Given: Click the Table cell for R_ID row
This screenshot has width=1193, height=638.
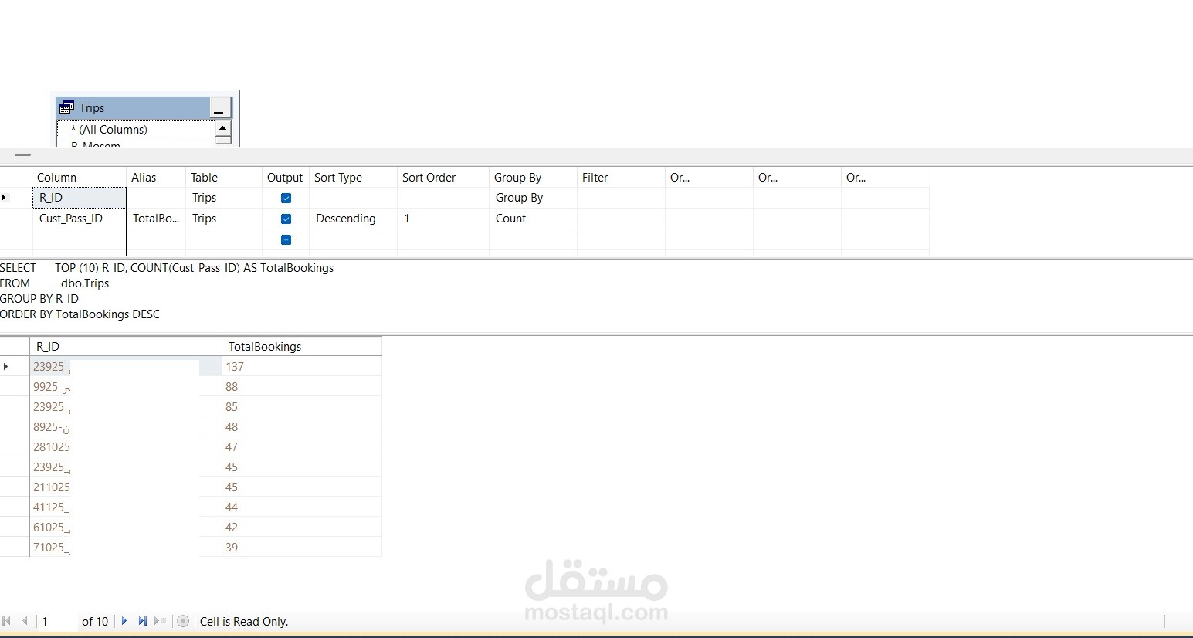Looking at the screenshot, I should 224,198.
